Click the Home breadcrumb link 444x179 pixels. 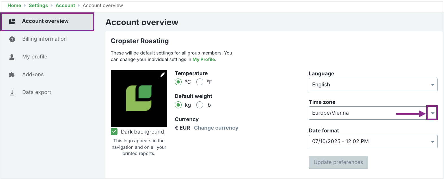14,5
